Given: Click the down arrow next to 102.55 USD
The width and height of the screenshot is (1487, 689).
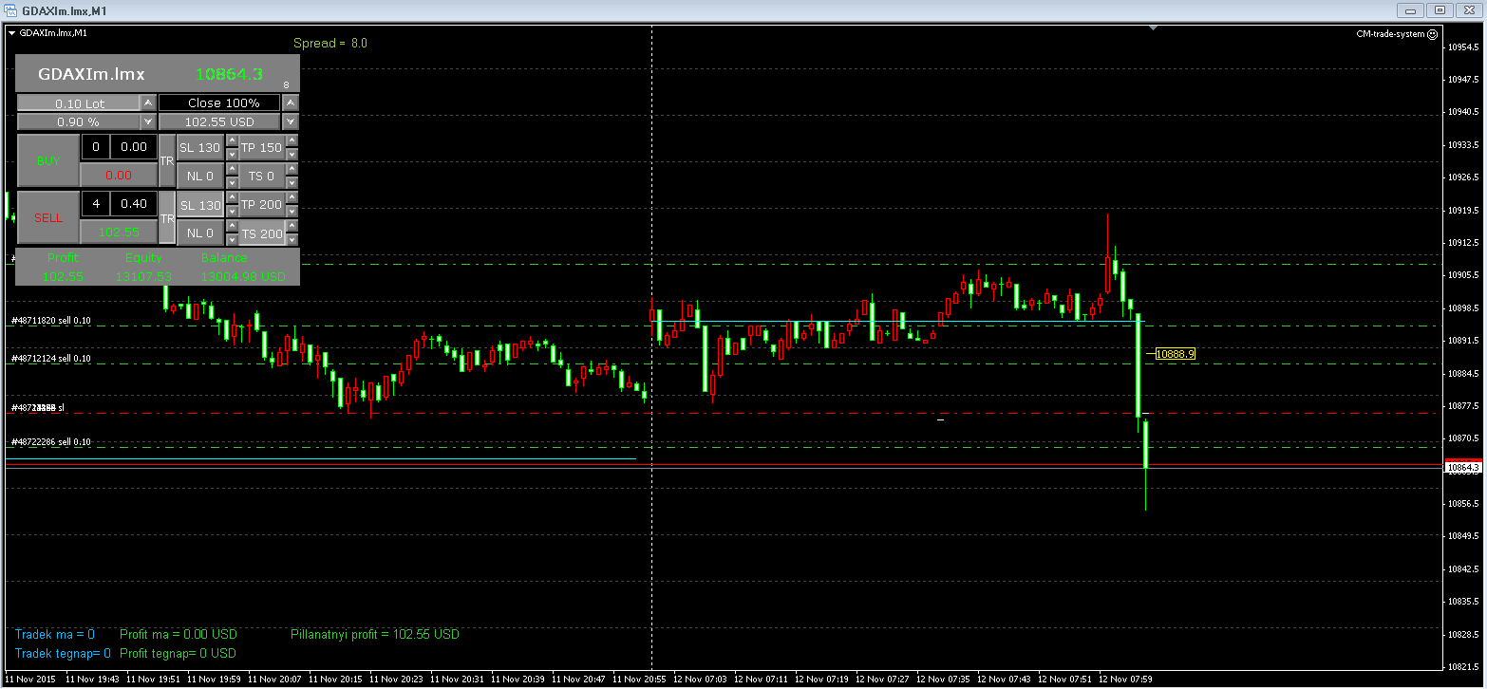Looking at the screenshot, I should (291, 121).
